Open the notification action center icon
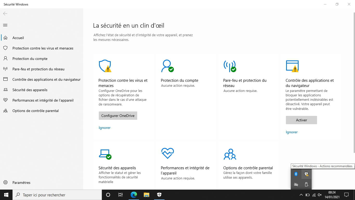The width and height of the screenshot is (355, 200). pos(346,195)
